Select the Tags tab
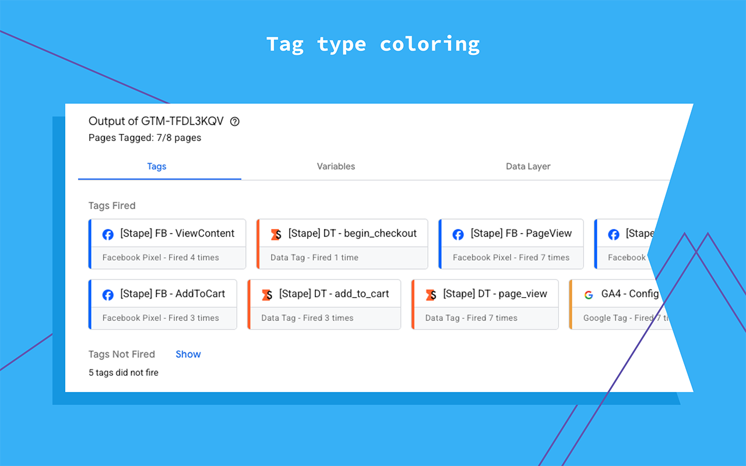 (x=156, y=167)
